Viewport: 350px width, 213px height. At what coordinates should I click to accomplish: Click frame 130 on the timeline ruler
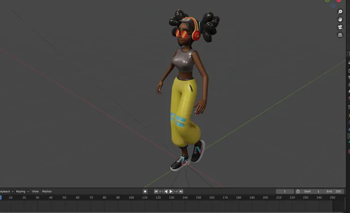point(172,197)
